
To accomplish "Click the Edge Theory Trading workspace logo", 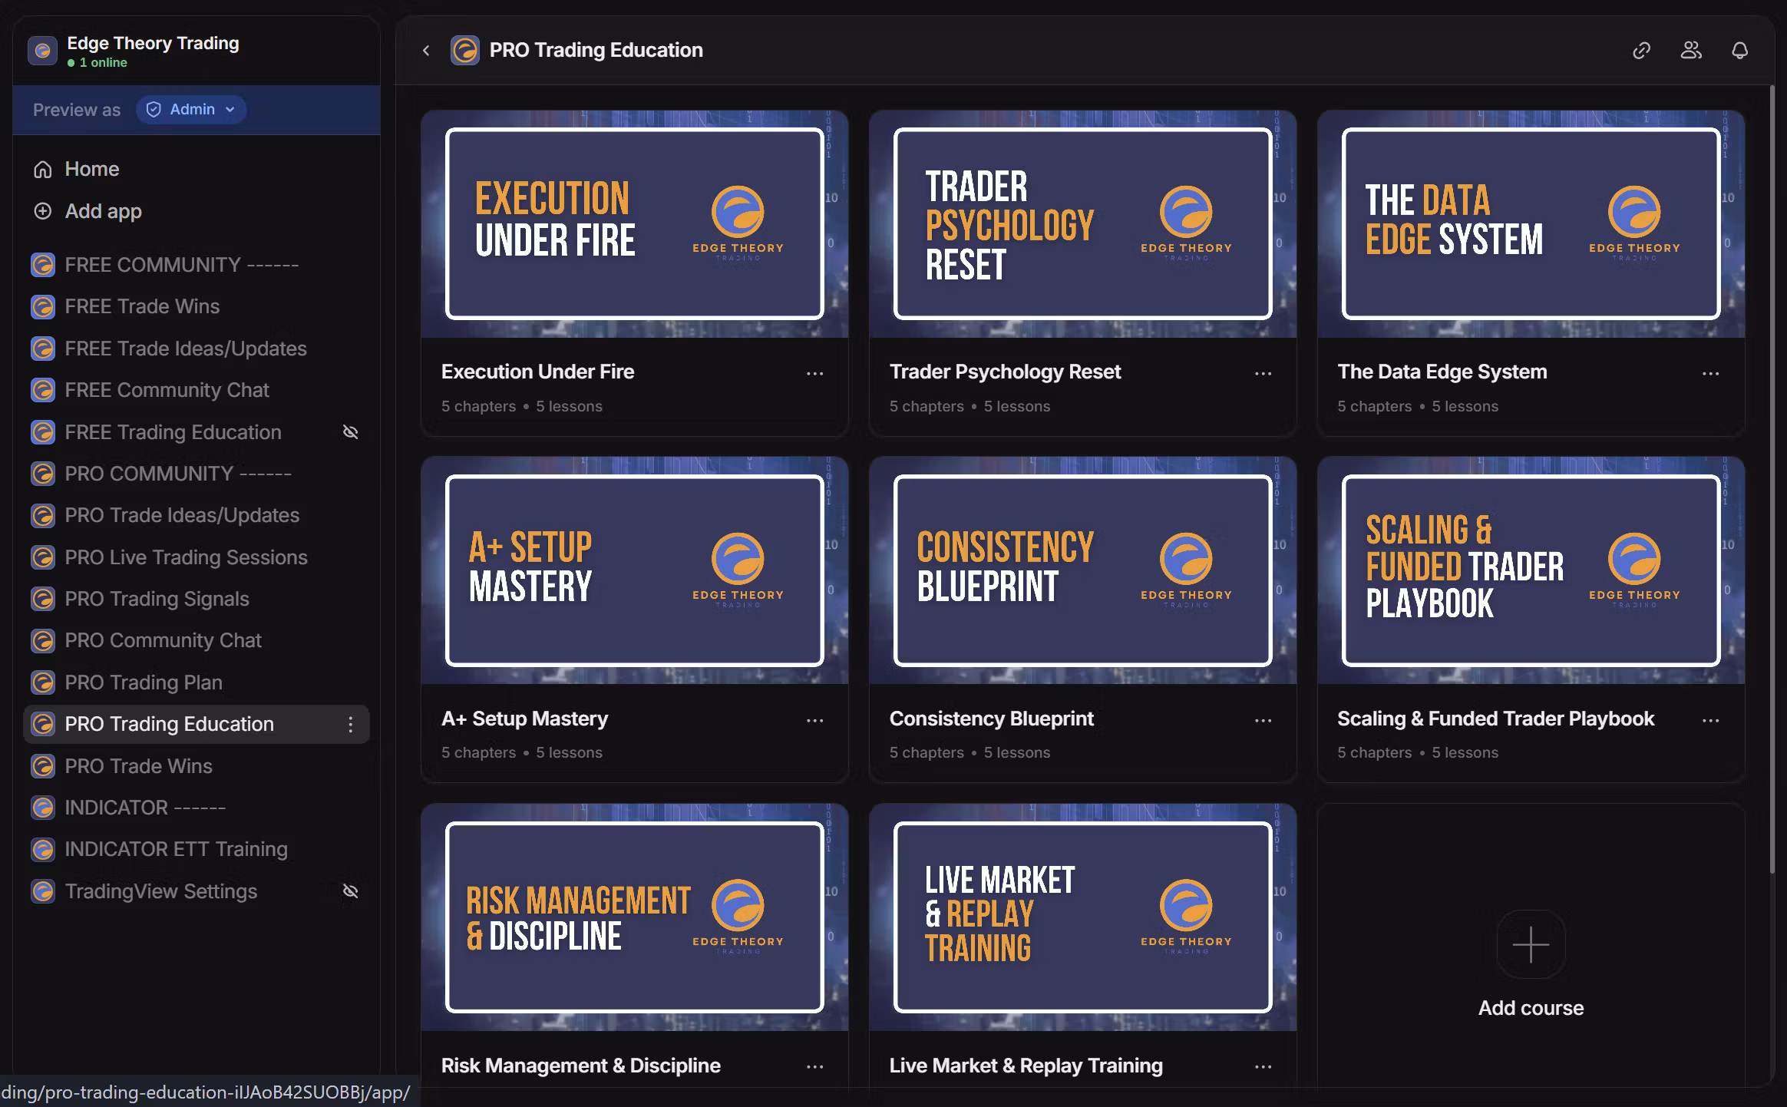I will 42,51.
